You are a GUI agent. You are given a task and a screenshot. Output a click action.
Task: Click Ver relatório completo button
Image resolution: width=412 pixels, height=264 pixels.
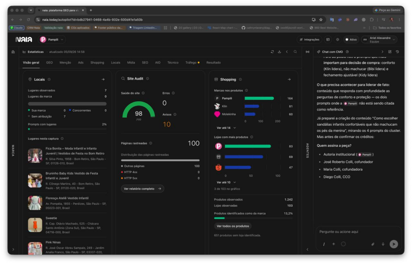(x=142, y=189)
